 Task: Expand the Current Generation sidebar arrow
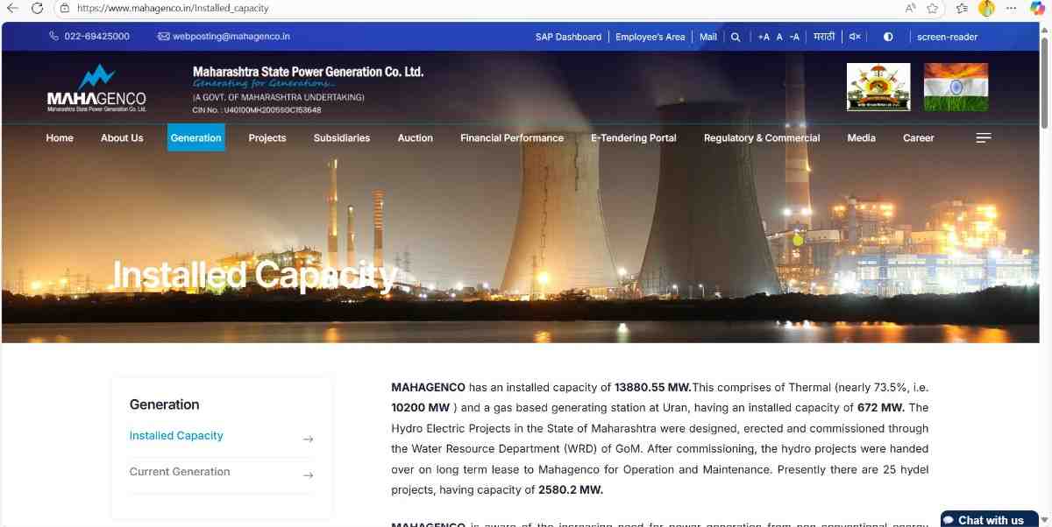click(308, 475)
